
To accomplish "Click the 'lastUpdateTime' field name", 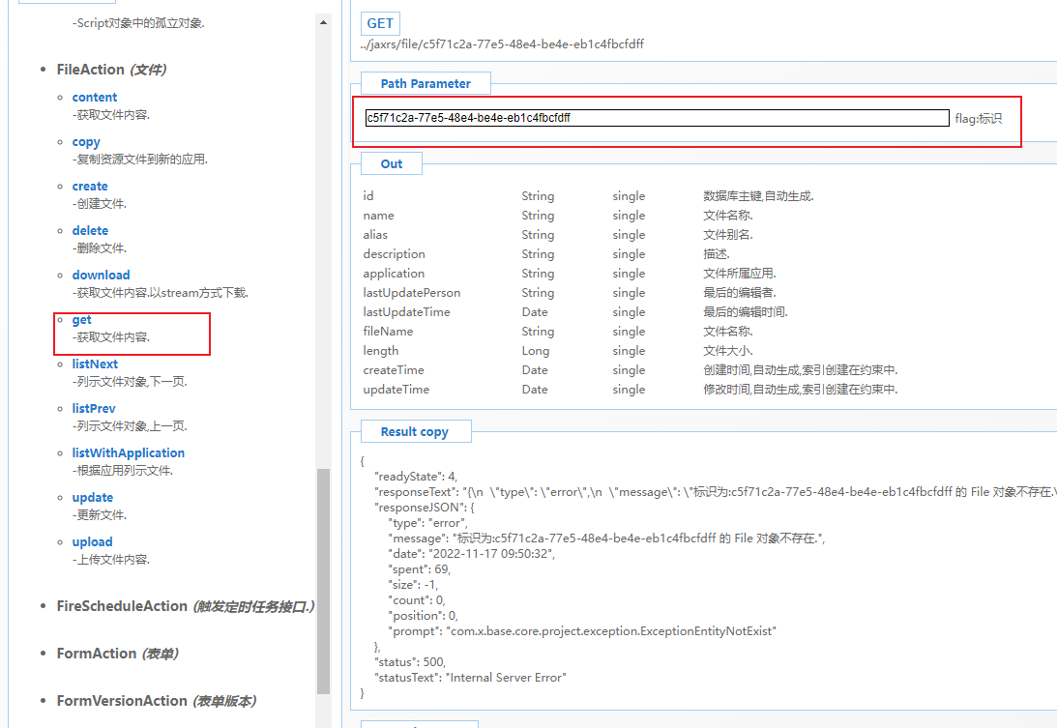I will tap(406, 312).
